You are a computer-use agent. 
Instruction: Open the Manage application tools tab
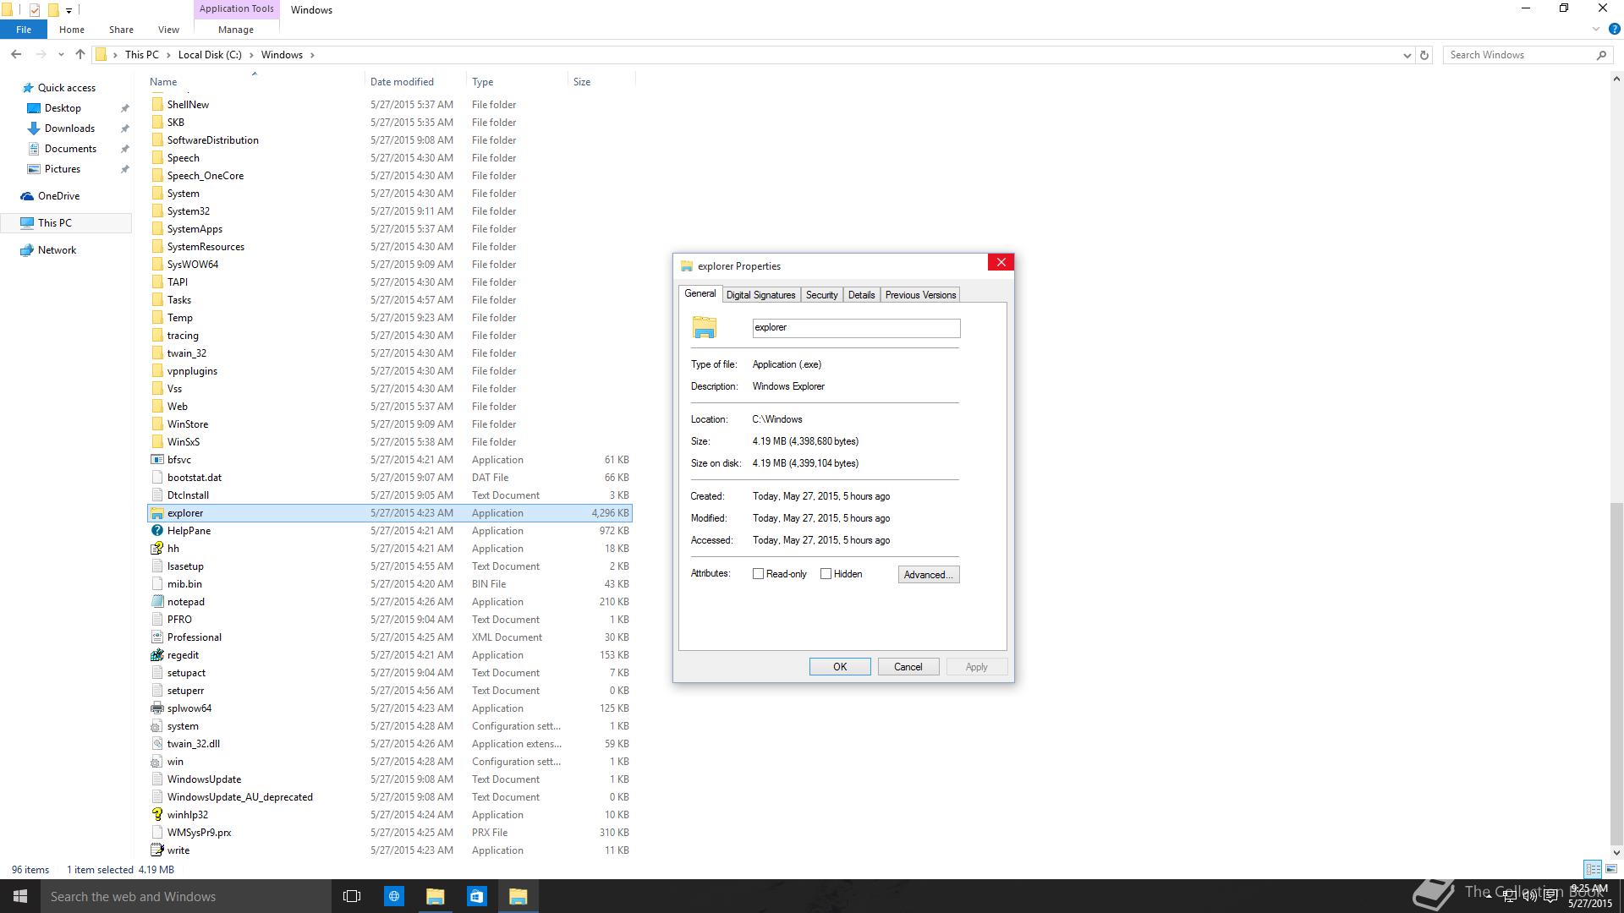click(x=235, y=29)
